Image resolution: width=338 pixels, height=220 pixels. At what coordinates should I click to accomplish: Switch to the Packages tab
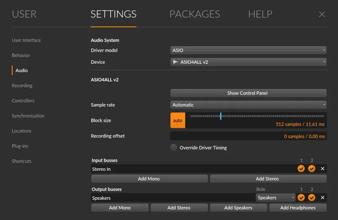(x=194, y=14)
